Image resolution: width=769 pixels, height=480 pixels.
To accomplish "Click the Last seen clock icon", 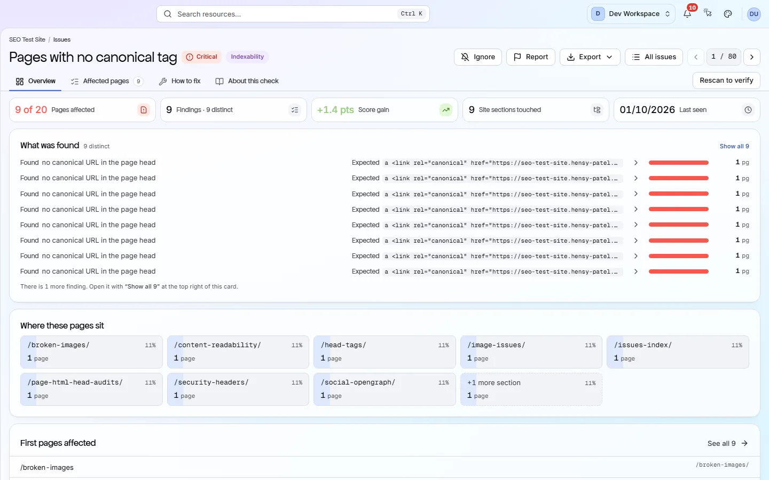I will click(748, 110).
